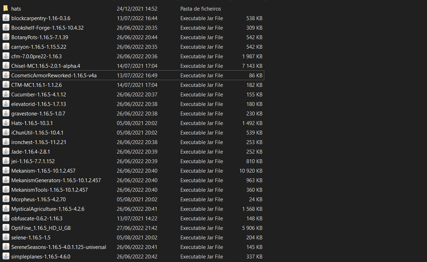Click the size value '7 143 KB'
Image resolution: width=427 pixels, height=262 pixels.
(x=252, y=66)
